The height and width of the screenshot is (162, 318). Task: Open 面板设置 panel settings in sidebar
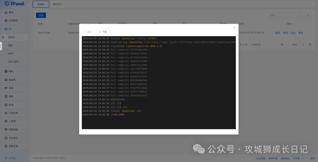pos(13,146)
